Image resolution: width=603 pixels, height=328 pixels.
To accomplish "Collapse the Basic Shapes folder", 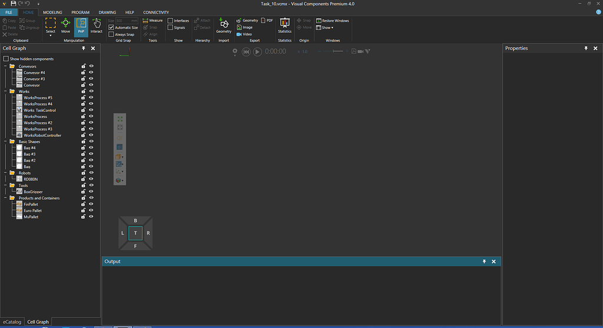I will click(x=5, y=141).
